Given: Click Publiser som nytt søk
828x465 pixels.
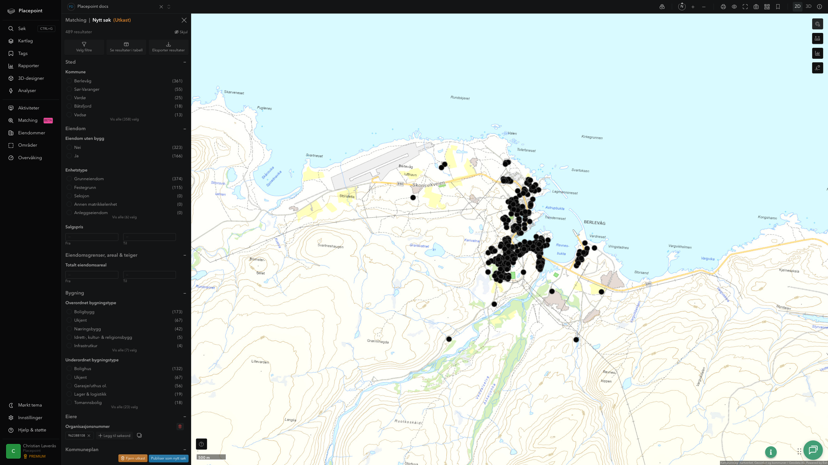Looking at the screenshot, I should click(169, 458).
